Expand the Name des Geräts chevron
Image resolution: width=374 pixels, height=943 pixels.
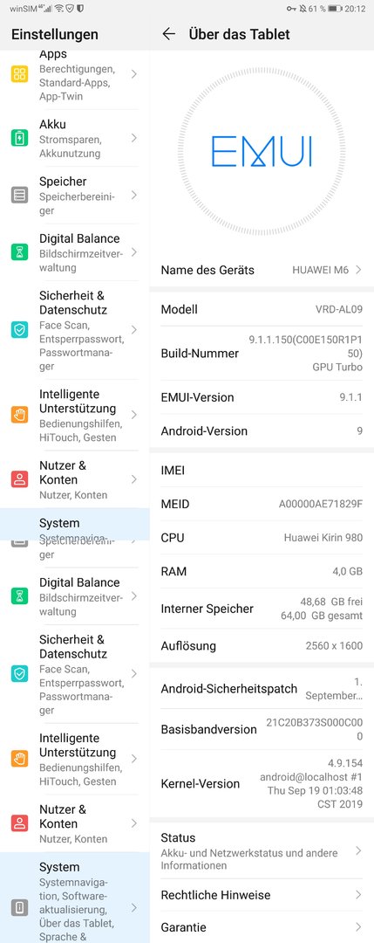coord(358,270)
